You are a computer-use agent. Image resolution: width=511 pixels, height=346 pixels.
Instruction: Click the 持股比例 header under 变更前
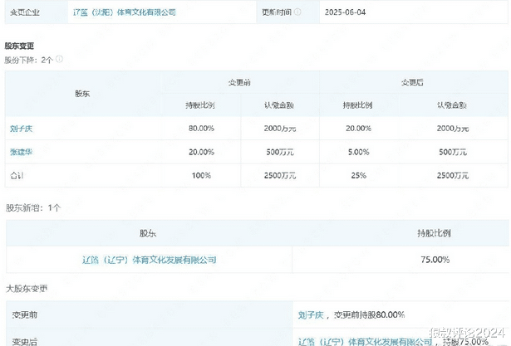[201, 105]
